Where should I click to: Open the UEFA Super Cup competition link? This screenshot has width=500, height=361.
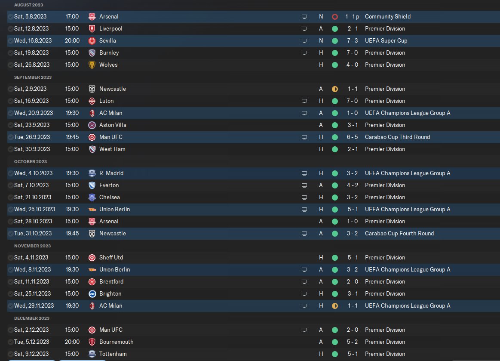386,41
